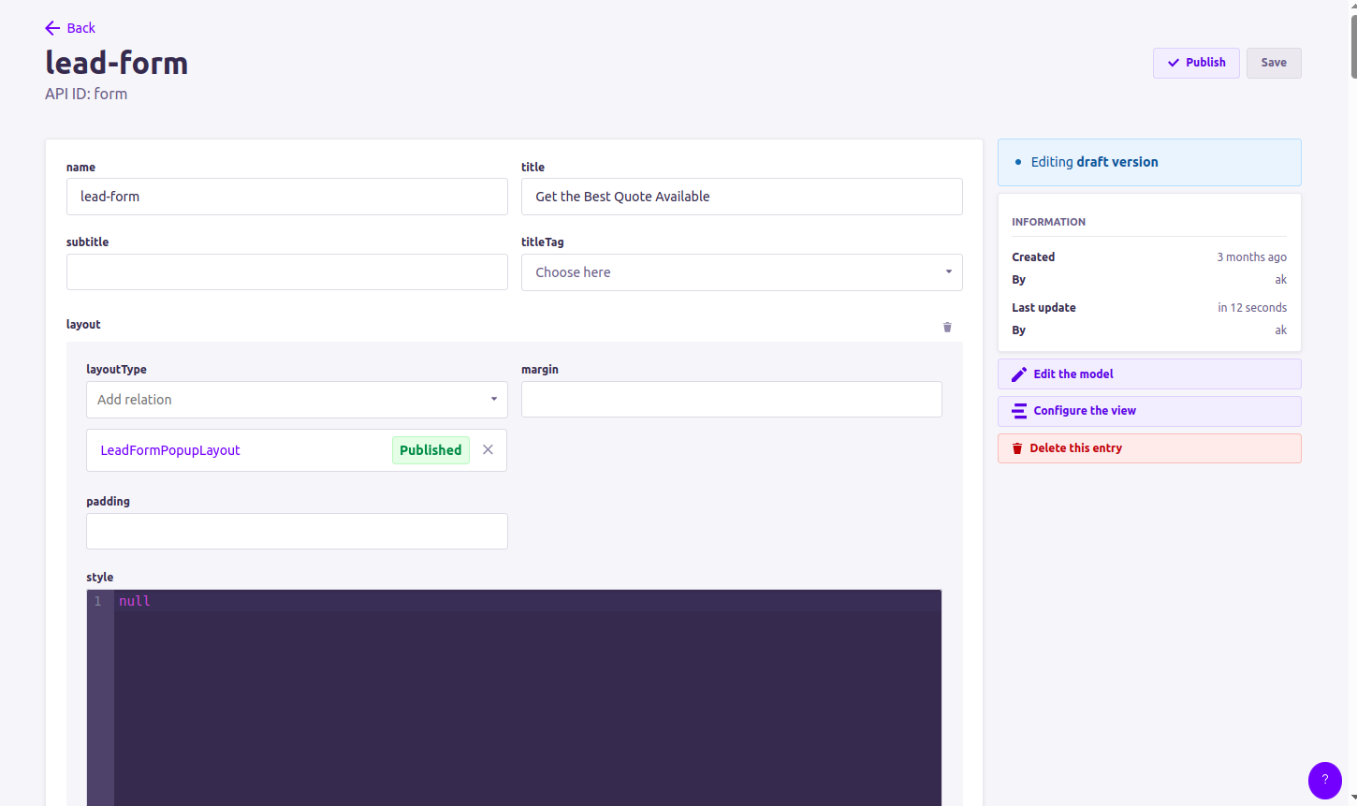
Task: Click the INFORMATION panel heading
Action: [x=1048, y=222]
